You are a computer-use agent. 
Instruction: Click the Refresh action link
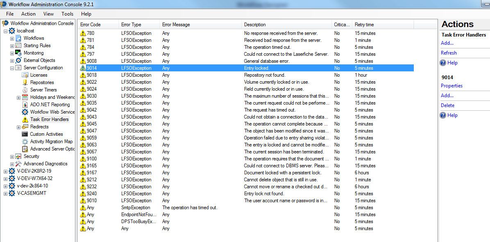(x=449, y=53)
